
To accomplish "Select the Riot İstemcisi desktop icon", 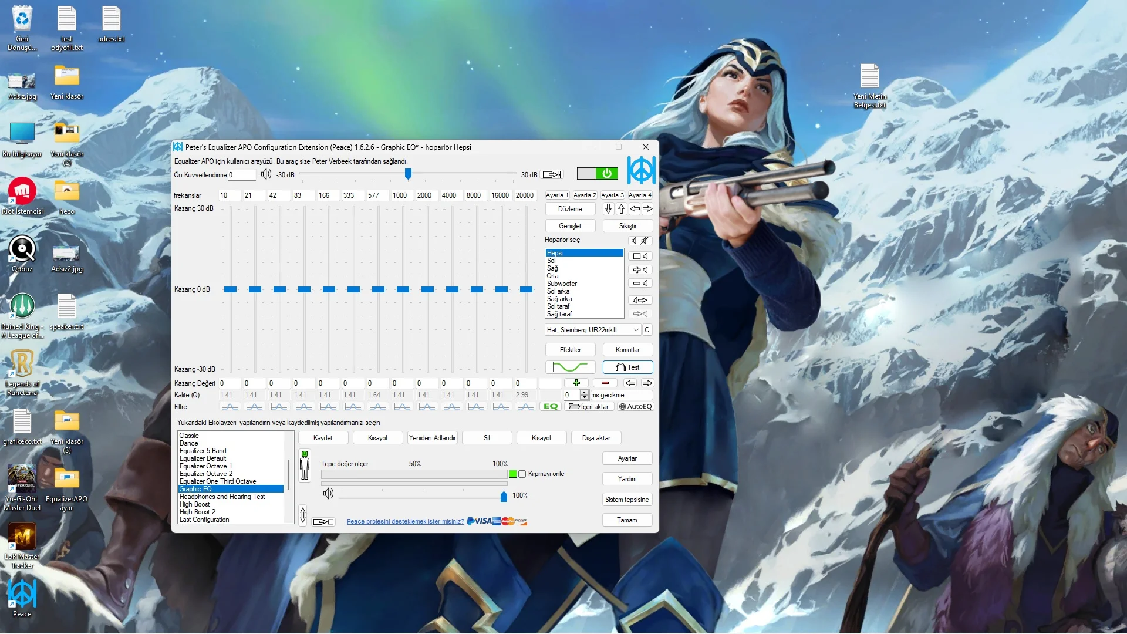I will point(22,196).
